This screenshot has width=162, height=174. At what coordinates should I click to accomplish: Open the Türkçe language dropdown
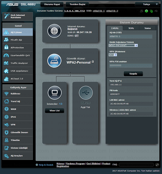coord(147,4)
